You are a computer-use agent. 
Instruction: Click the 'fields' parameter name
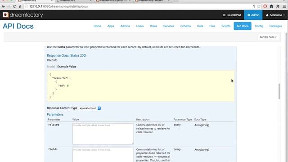53,149
